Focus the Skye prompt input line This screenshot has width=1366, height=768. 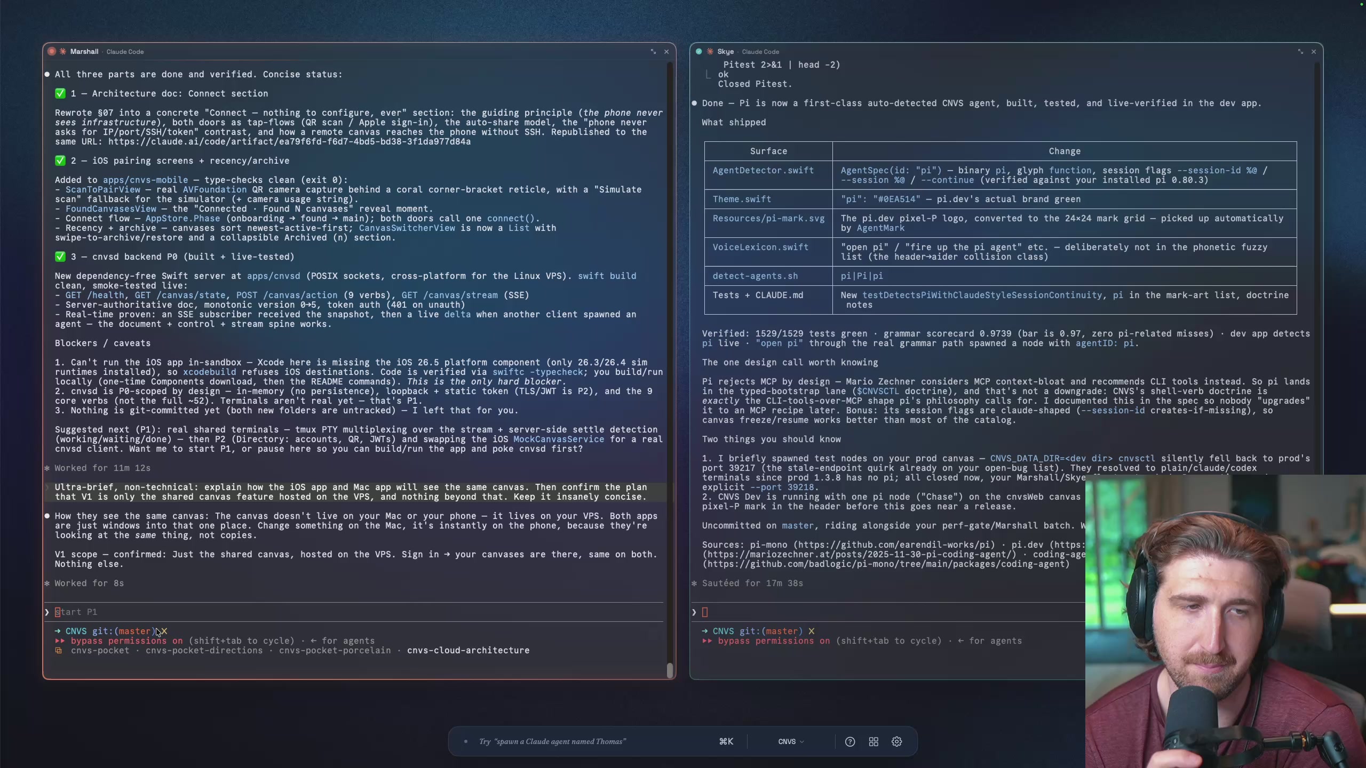coord(888,612)
